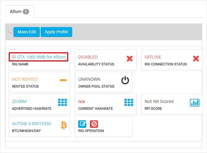207x153 pixels.
Task: Click the Not Yet Scored RPI text
Action: (x=159, y=101)
